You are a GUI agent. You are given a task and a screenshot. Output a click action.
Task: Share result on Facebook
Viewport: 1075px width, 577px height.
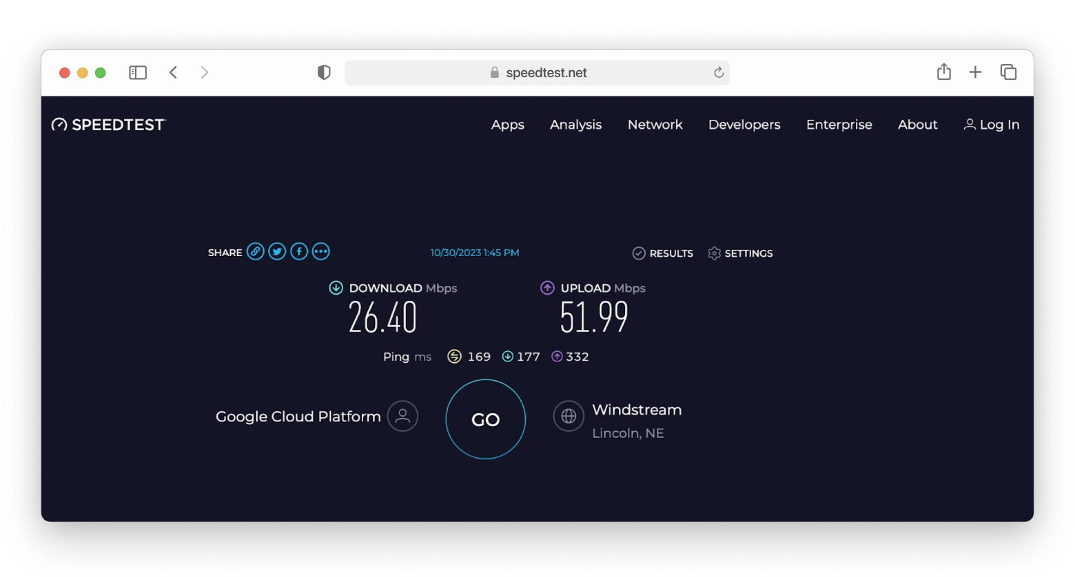click(299, 252)
